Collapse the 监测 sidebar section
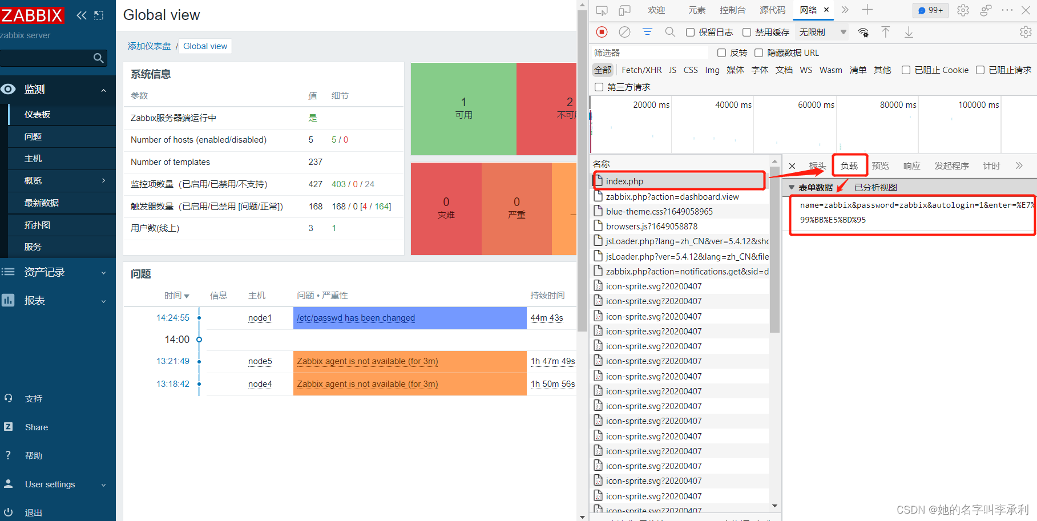1037x521 pixels. pyautogui.click(x=103, y=90)
